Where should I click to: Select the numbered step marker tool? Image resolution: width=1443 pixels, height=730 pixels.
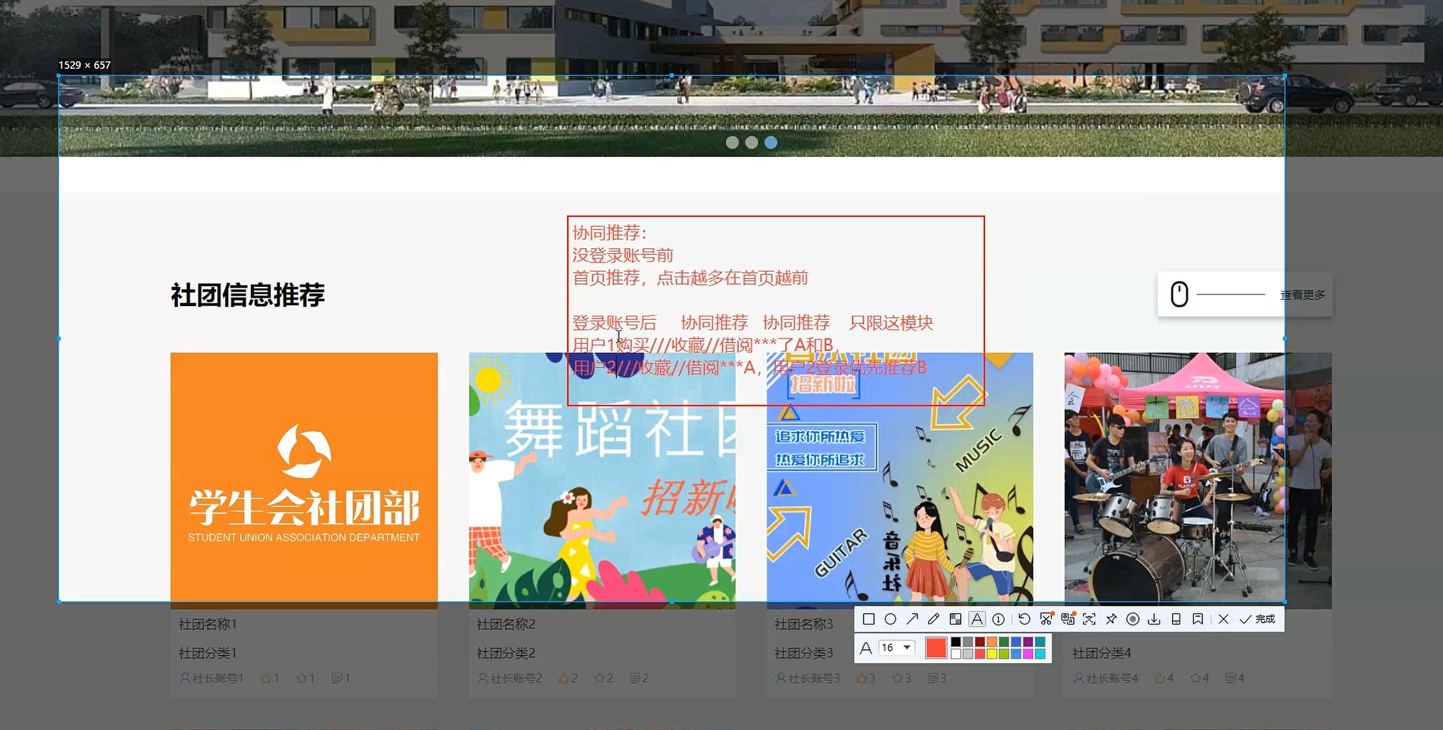point(998,619)
